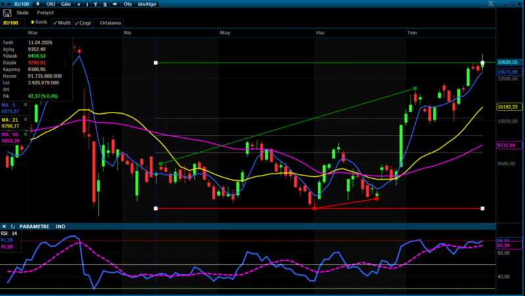
Task: Maximize the chart window
Action: (512, 3)
